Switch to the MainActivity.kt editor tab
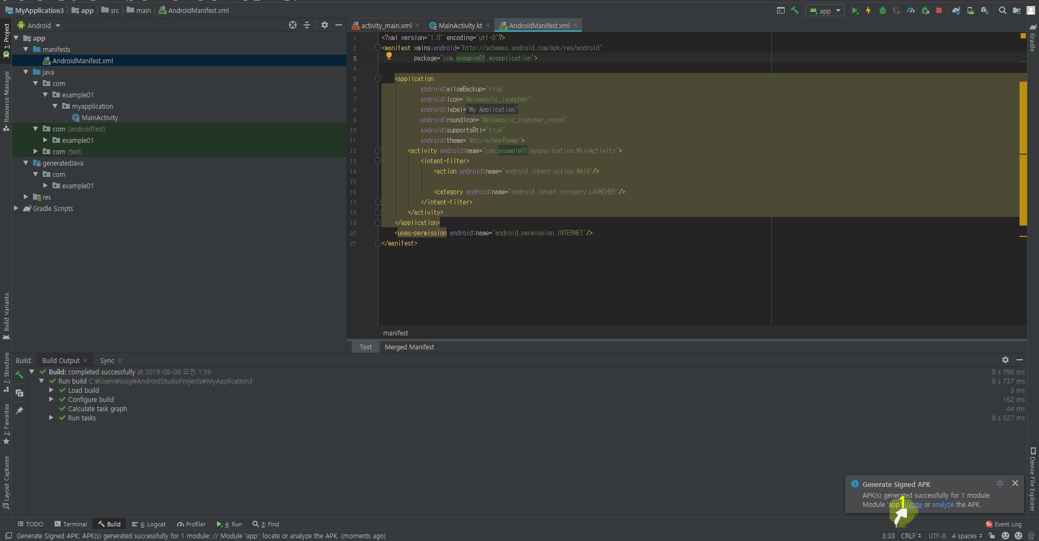The width and height of the screenshot is (1039, 541). pos(459,25)
